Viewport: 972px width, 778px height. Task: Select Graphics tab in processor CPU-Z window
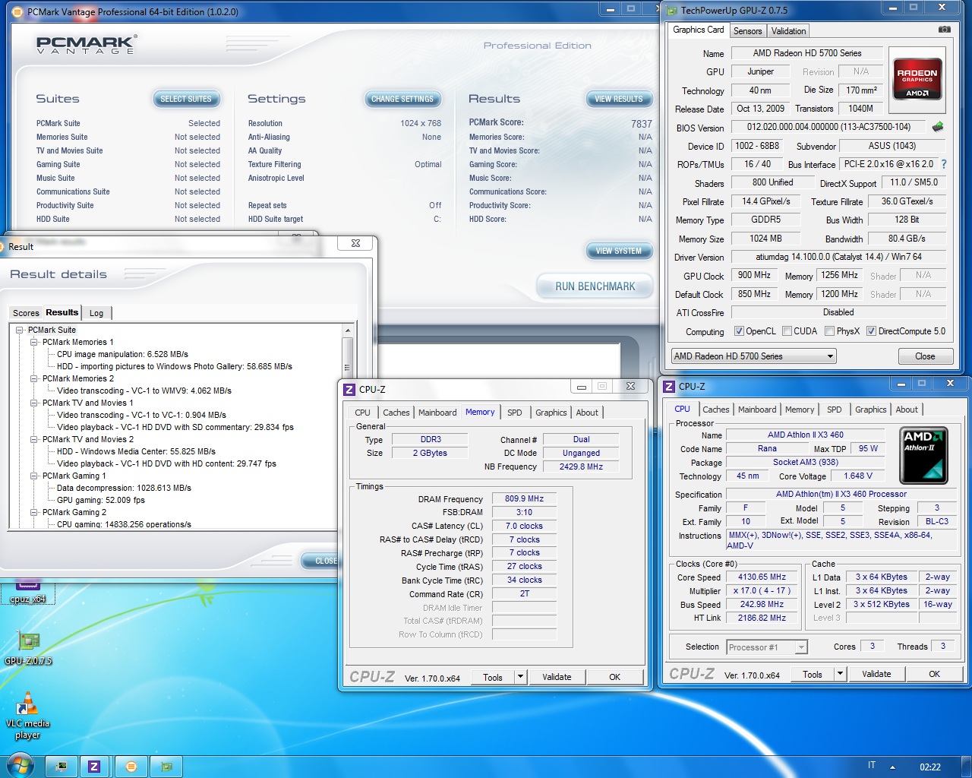click(x=870, y=410)
